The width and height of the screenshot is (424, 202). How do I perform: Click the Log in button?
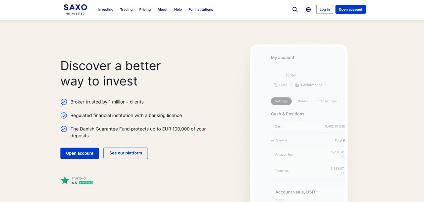[x=325, y=9]
